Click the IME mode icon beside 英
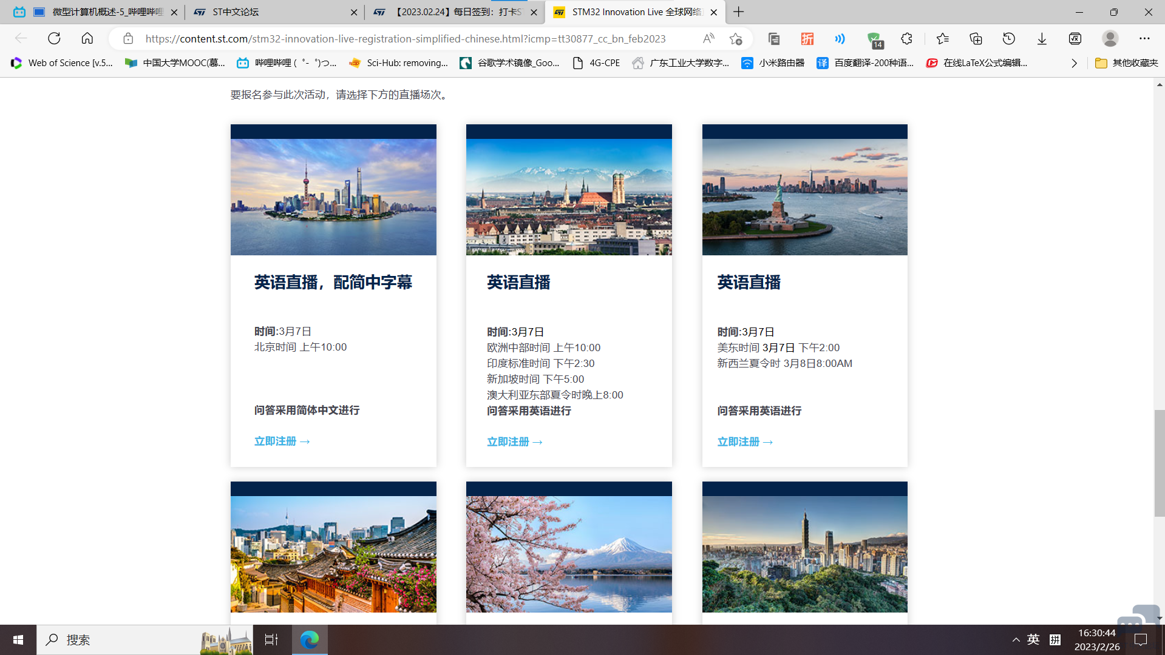Image resolution: width=1165 pixels, height=655 pixels. point(1055,639)
